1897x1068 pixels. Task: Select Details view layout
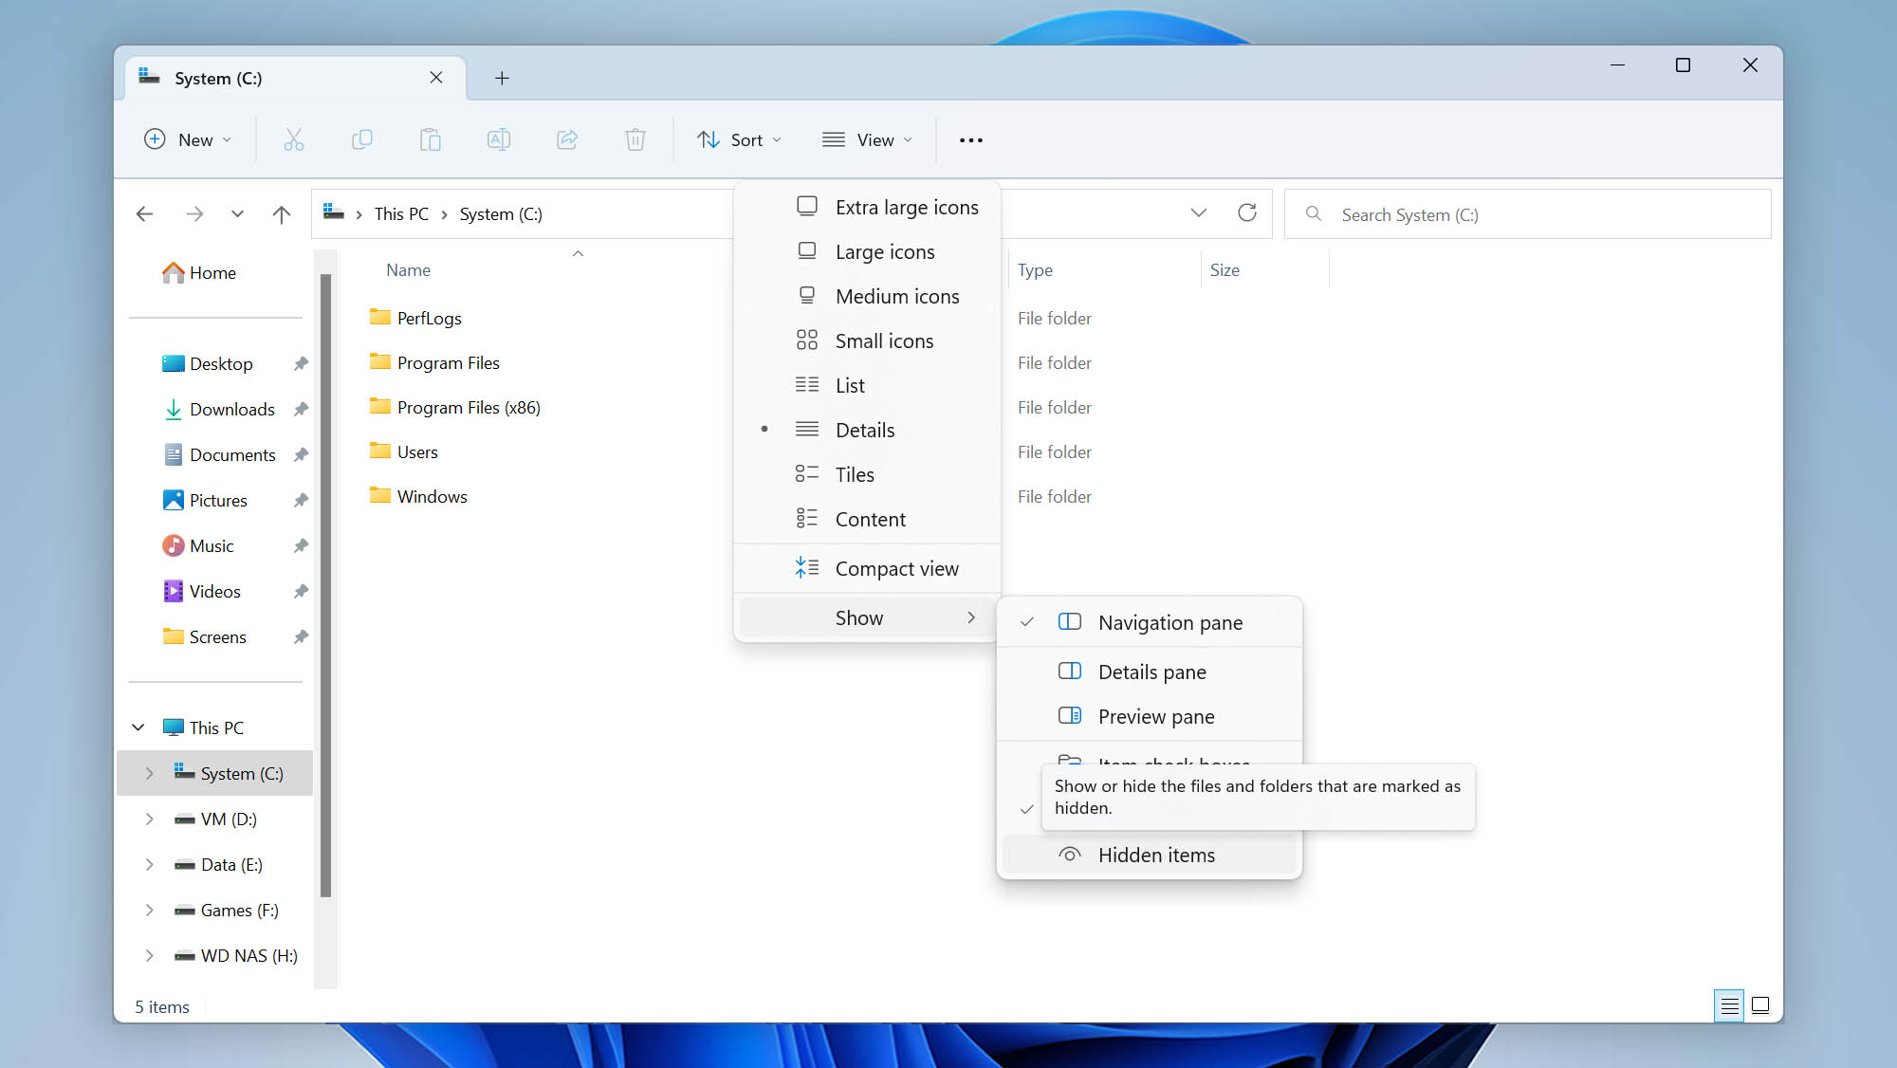coord(868,431)
